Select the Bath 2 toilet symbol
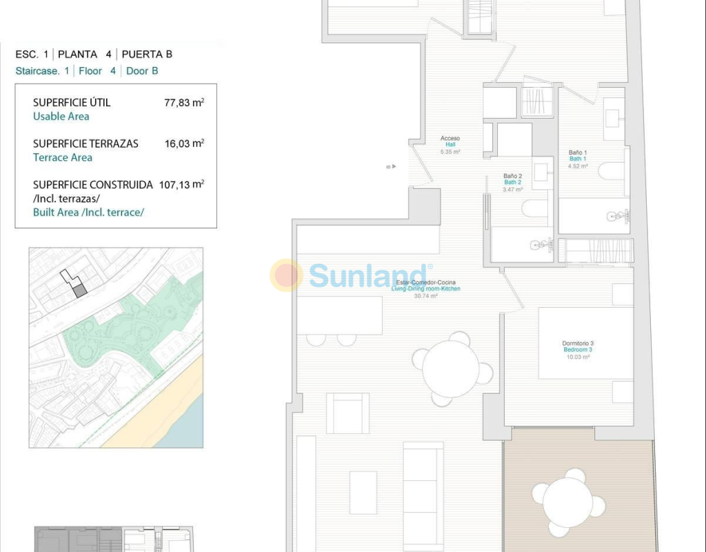706x552 pixels. point(534,208)
